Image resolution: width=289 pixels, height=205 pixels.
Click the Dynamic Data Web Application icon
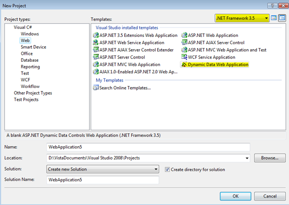click(184, 64)
